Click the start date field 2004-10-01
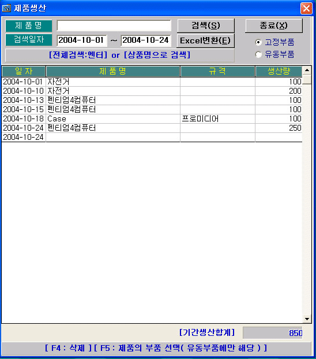Viewport: 316px width, 359px height. point(82,40)
